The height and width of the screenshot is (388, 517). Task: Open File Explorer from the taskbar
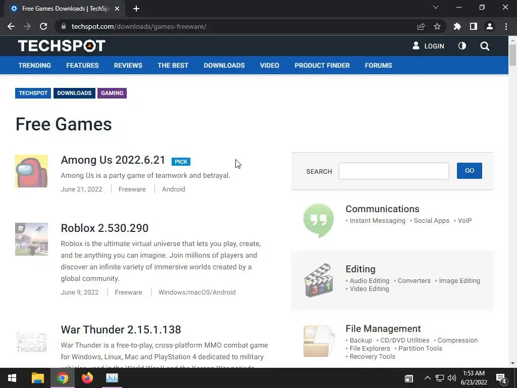click(x=37, y=378)
